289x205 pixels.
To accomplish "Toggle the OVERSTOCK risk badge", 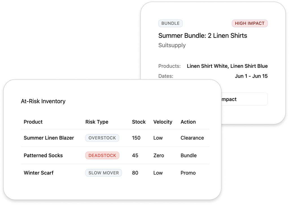I will pos(102,138).
